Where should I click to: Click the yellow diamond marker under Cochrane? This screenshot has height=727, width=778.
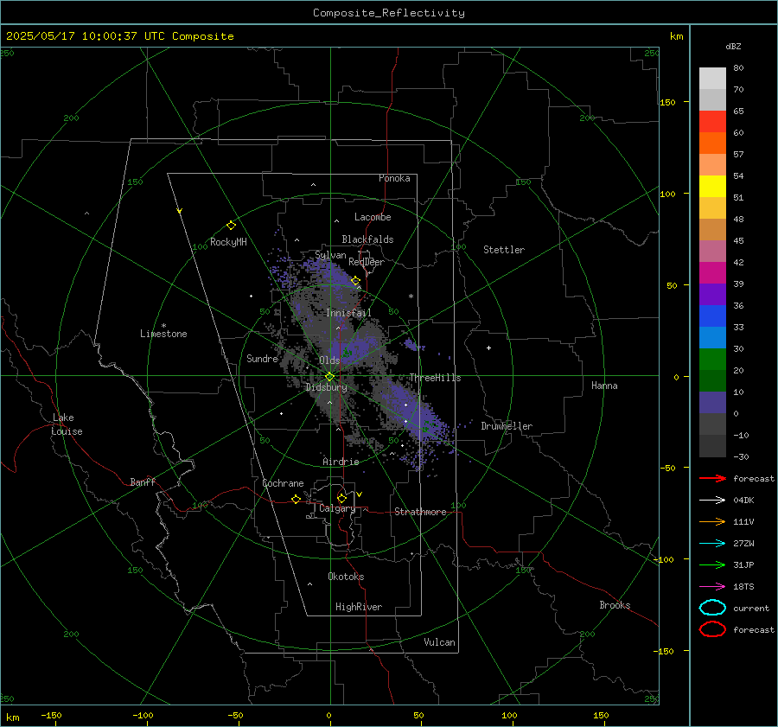pos(297,499)
